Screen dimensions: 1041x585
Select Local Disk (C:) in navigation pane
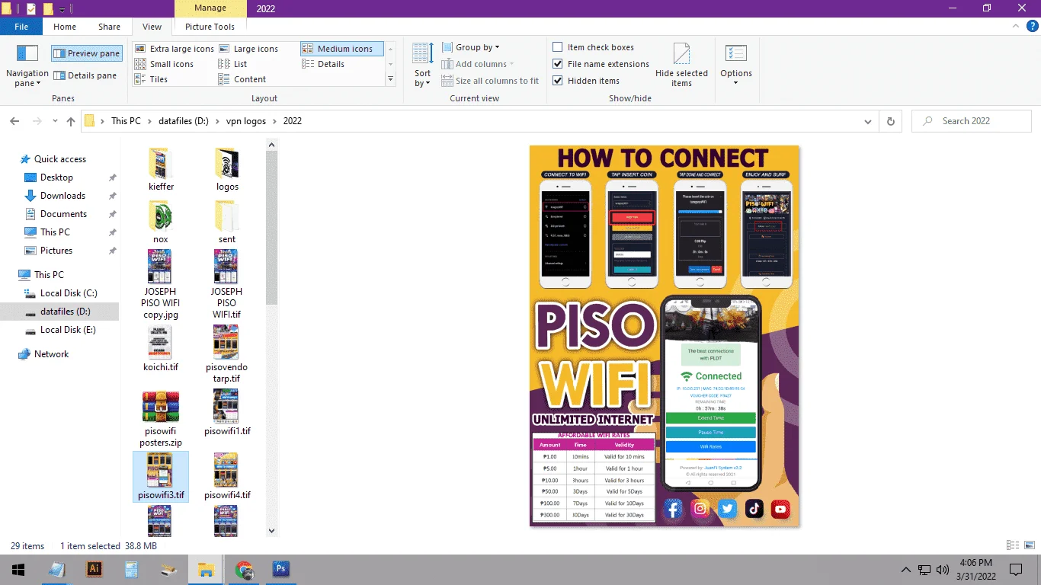pos(69,293)
